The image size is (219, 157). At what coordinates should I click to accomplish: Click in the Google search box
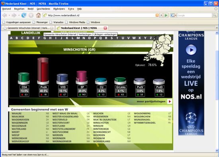194,15
